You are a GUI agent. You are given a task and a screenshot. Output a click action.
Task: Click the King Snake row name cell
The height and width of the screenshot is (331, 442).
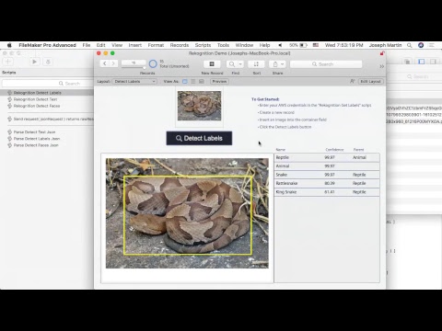(286, 192)
